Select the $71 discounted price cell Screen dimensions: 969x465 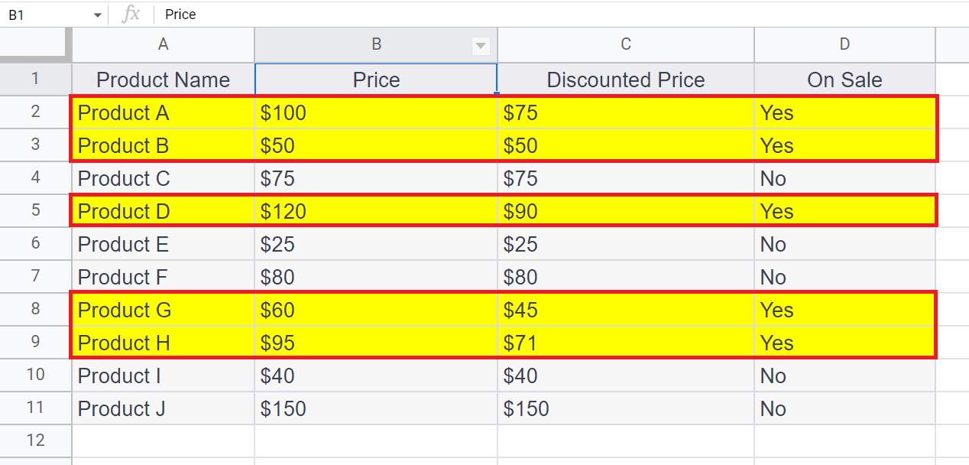pyautogui.click(x=625, y=343)
